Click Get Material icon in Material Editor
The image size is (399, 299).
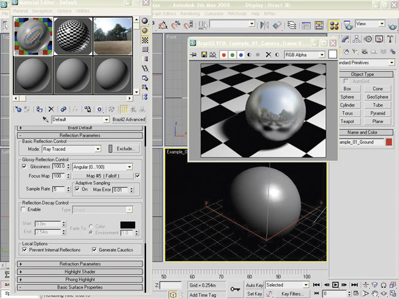tap(18, 110)
